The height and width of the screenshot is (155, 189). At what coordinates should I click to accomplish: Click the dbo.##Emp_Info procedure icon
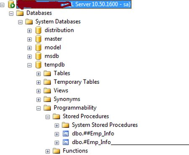(66, 134)
